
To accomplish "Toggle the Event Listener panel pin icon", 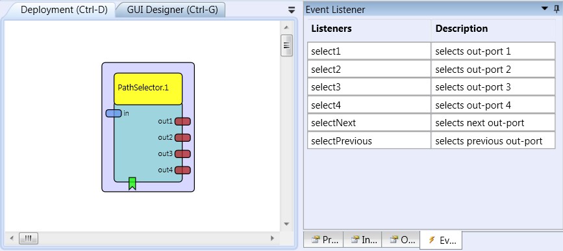I will coord(556,8).
